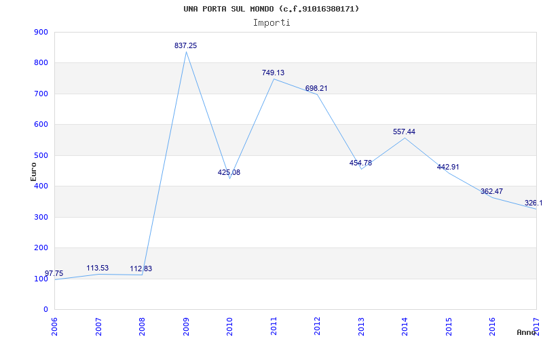Click the 837.25 data label
The width and height of the screenshot is (543, 339).
pos(185,45)
